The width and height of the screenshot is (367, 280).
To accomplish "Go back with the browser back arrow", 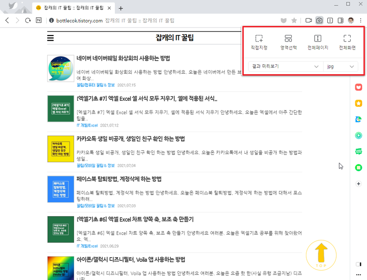I will (x=7, y=21).
